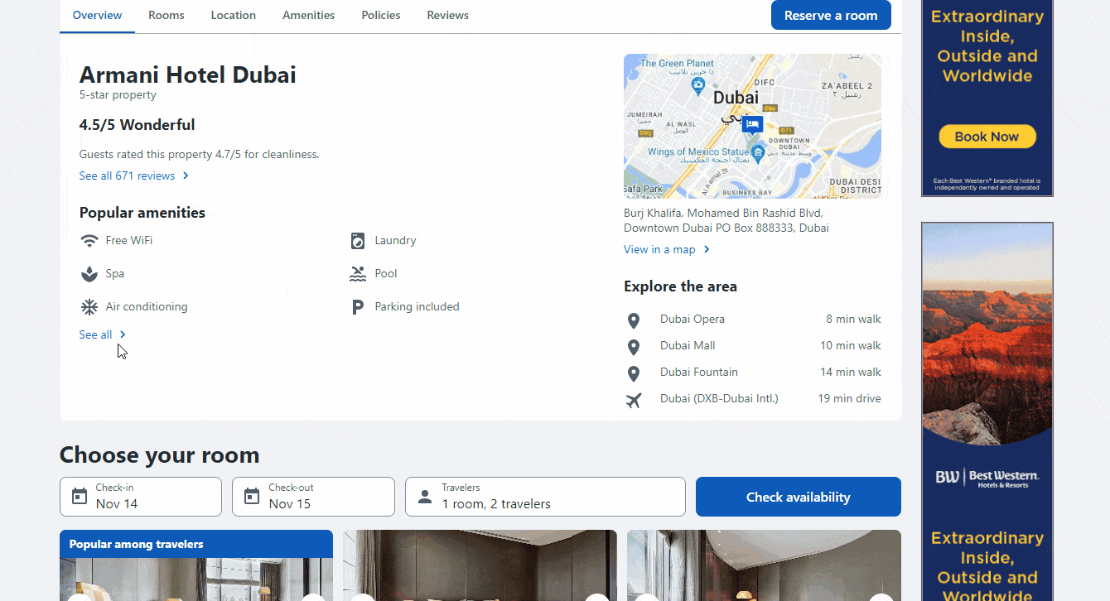The width and height of the screenshot is (1110, 601).
Task: Click the Dubai Mall location pin icon
Action: 634,347
